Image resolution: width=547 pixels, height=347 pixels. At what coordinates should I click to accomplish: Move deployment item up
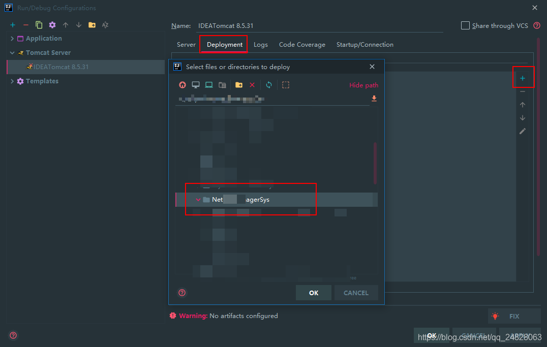pyautogui.click(x=523, y=105)
